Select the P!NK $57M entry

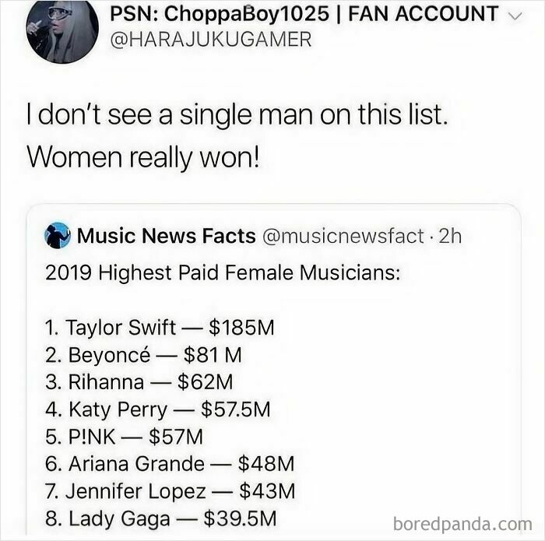tap(124, 437)
